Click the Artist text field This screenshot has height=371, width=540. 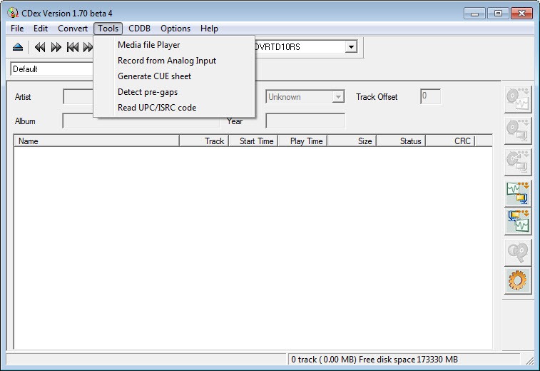pos(78,96)
